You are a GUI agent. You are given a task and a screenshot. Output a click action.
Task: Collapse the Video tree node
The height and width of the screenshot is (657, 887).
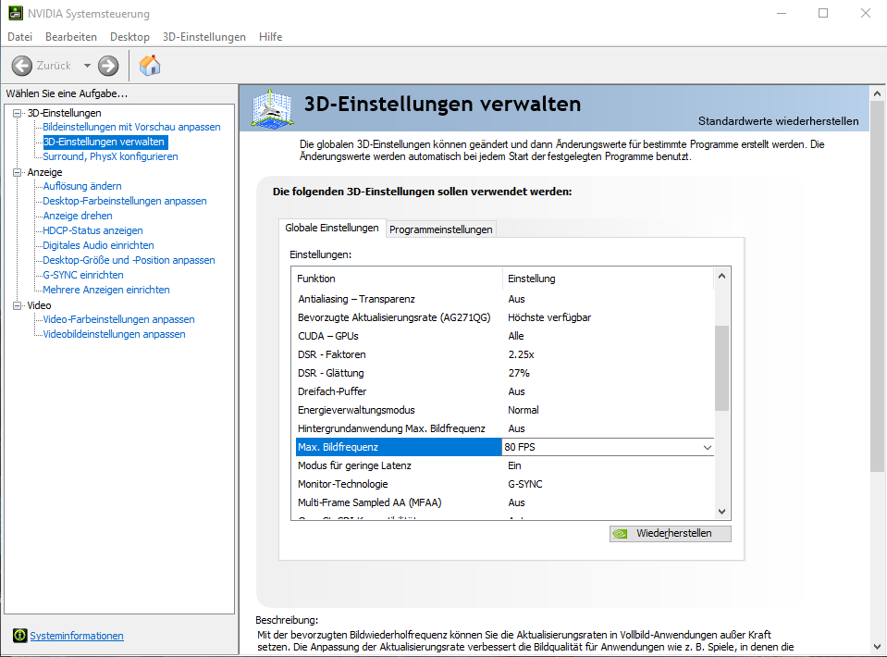(18, 305)
